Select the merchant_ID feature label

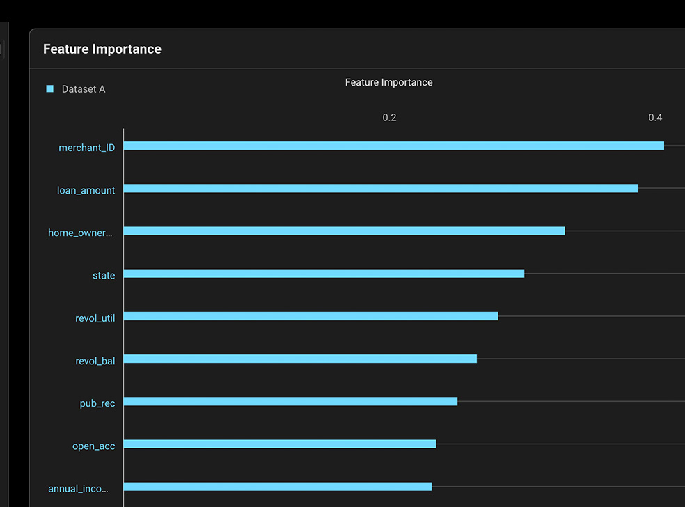[87, 148]
